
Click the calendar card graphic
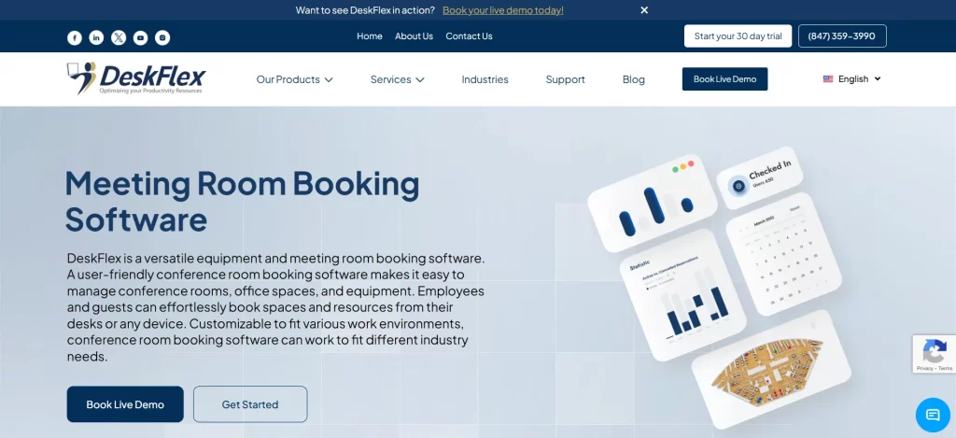(x=784, y=253)
